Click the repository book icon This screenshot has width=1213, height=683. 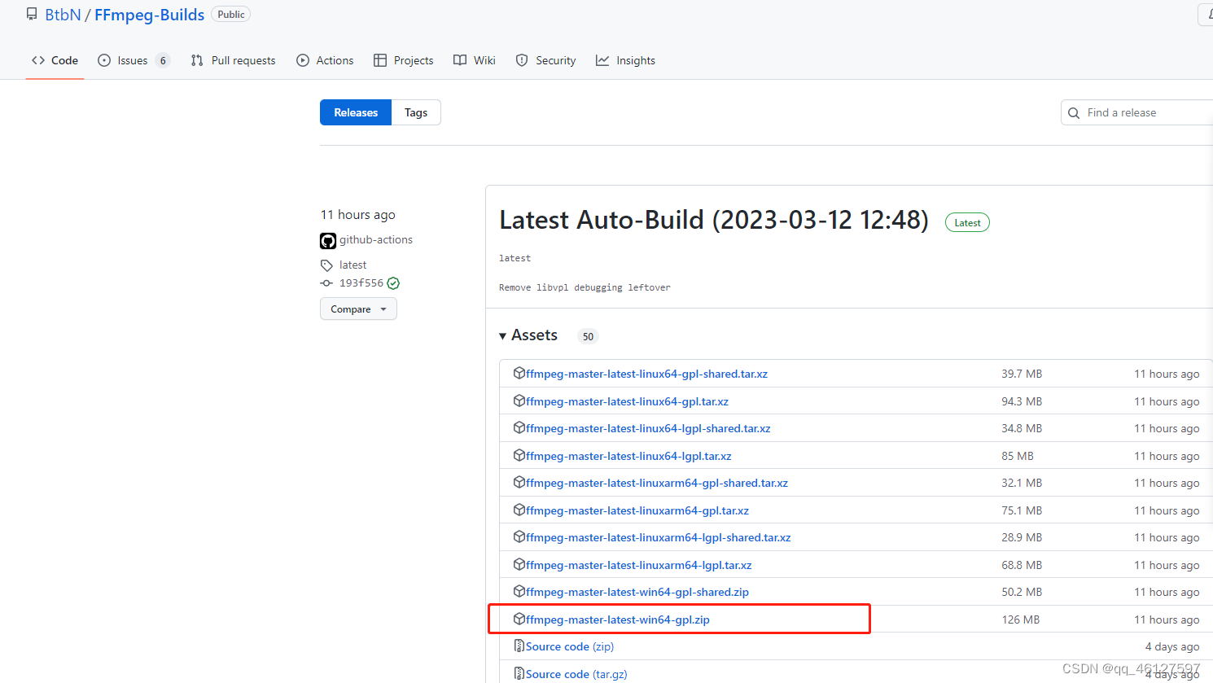(x=32, y=15)
